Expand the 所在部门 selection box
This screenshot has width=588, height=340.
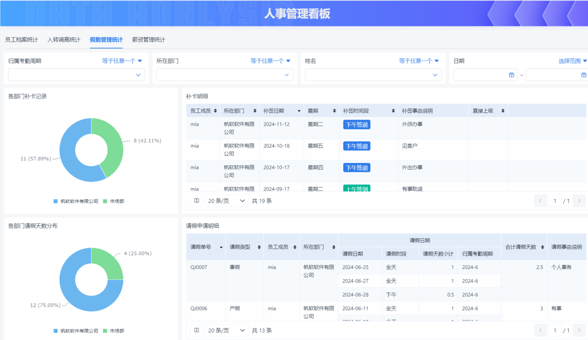coord(224,75)
